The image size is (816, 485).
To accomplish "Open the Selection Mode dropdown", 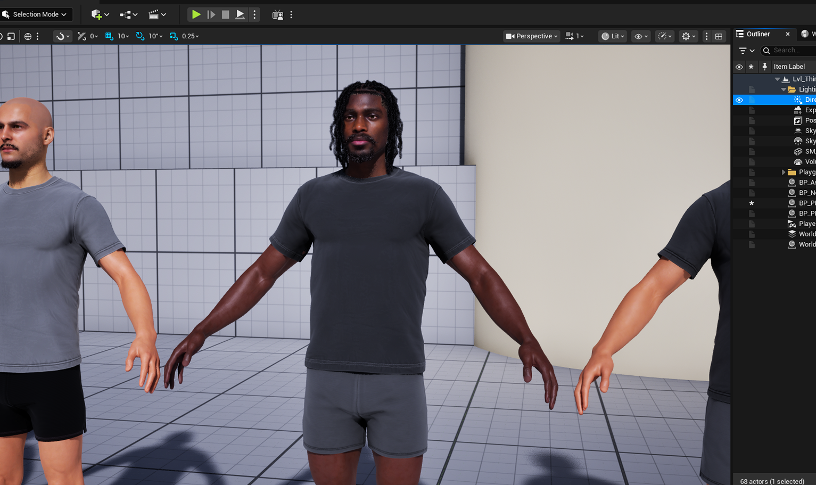I will point(36,14).
